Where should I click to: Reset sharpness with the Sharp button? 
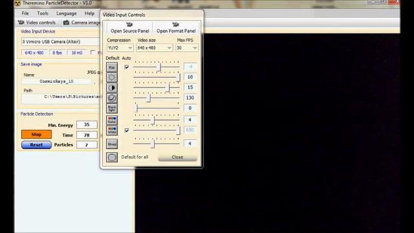pyautogui.click(x=112, y=144)
